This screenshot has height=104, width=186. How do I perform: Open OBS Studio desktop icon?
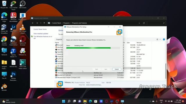[23, 5]
